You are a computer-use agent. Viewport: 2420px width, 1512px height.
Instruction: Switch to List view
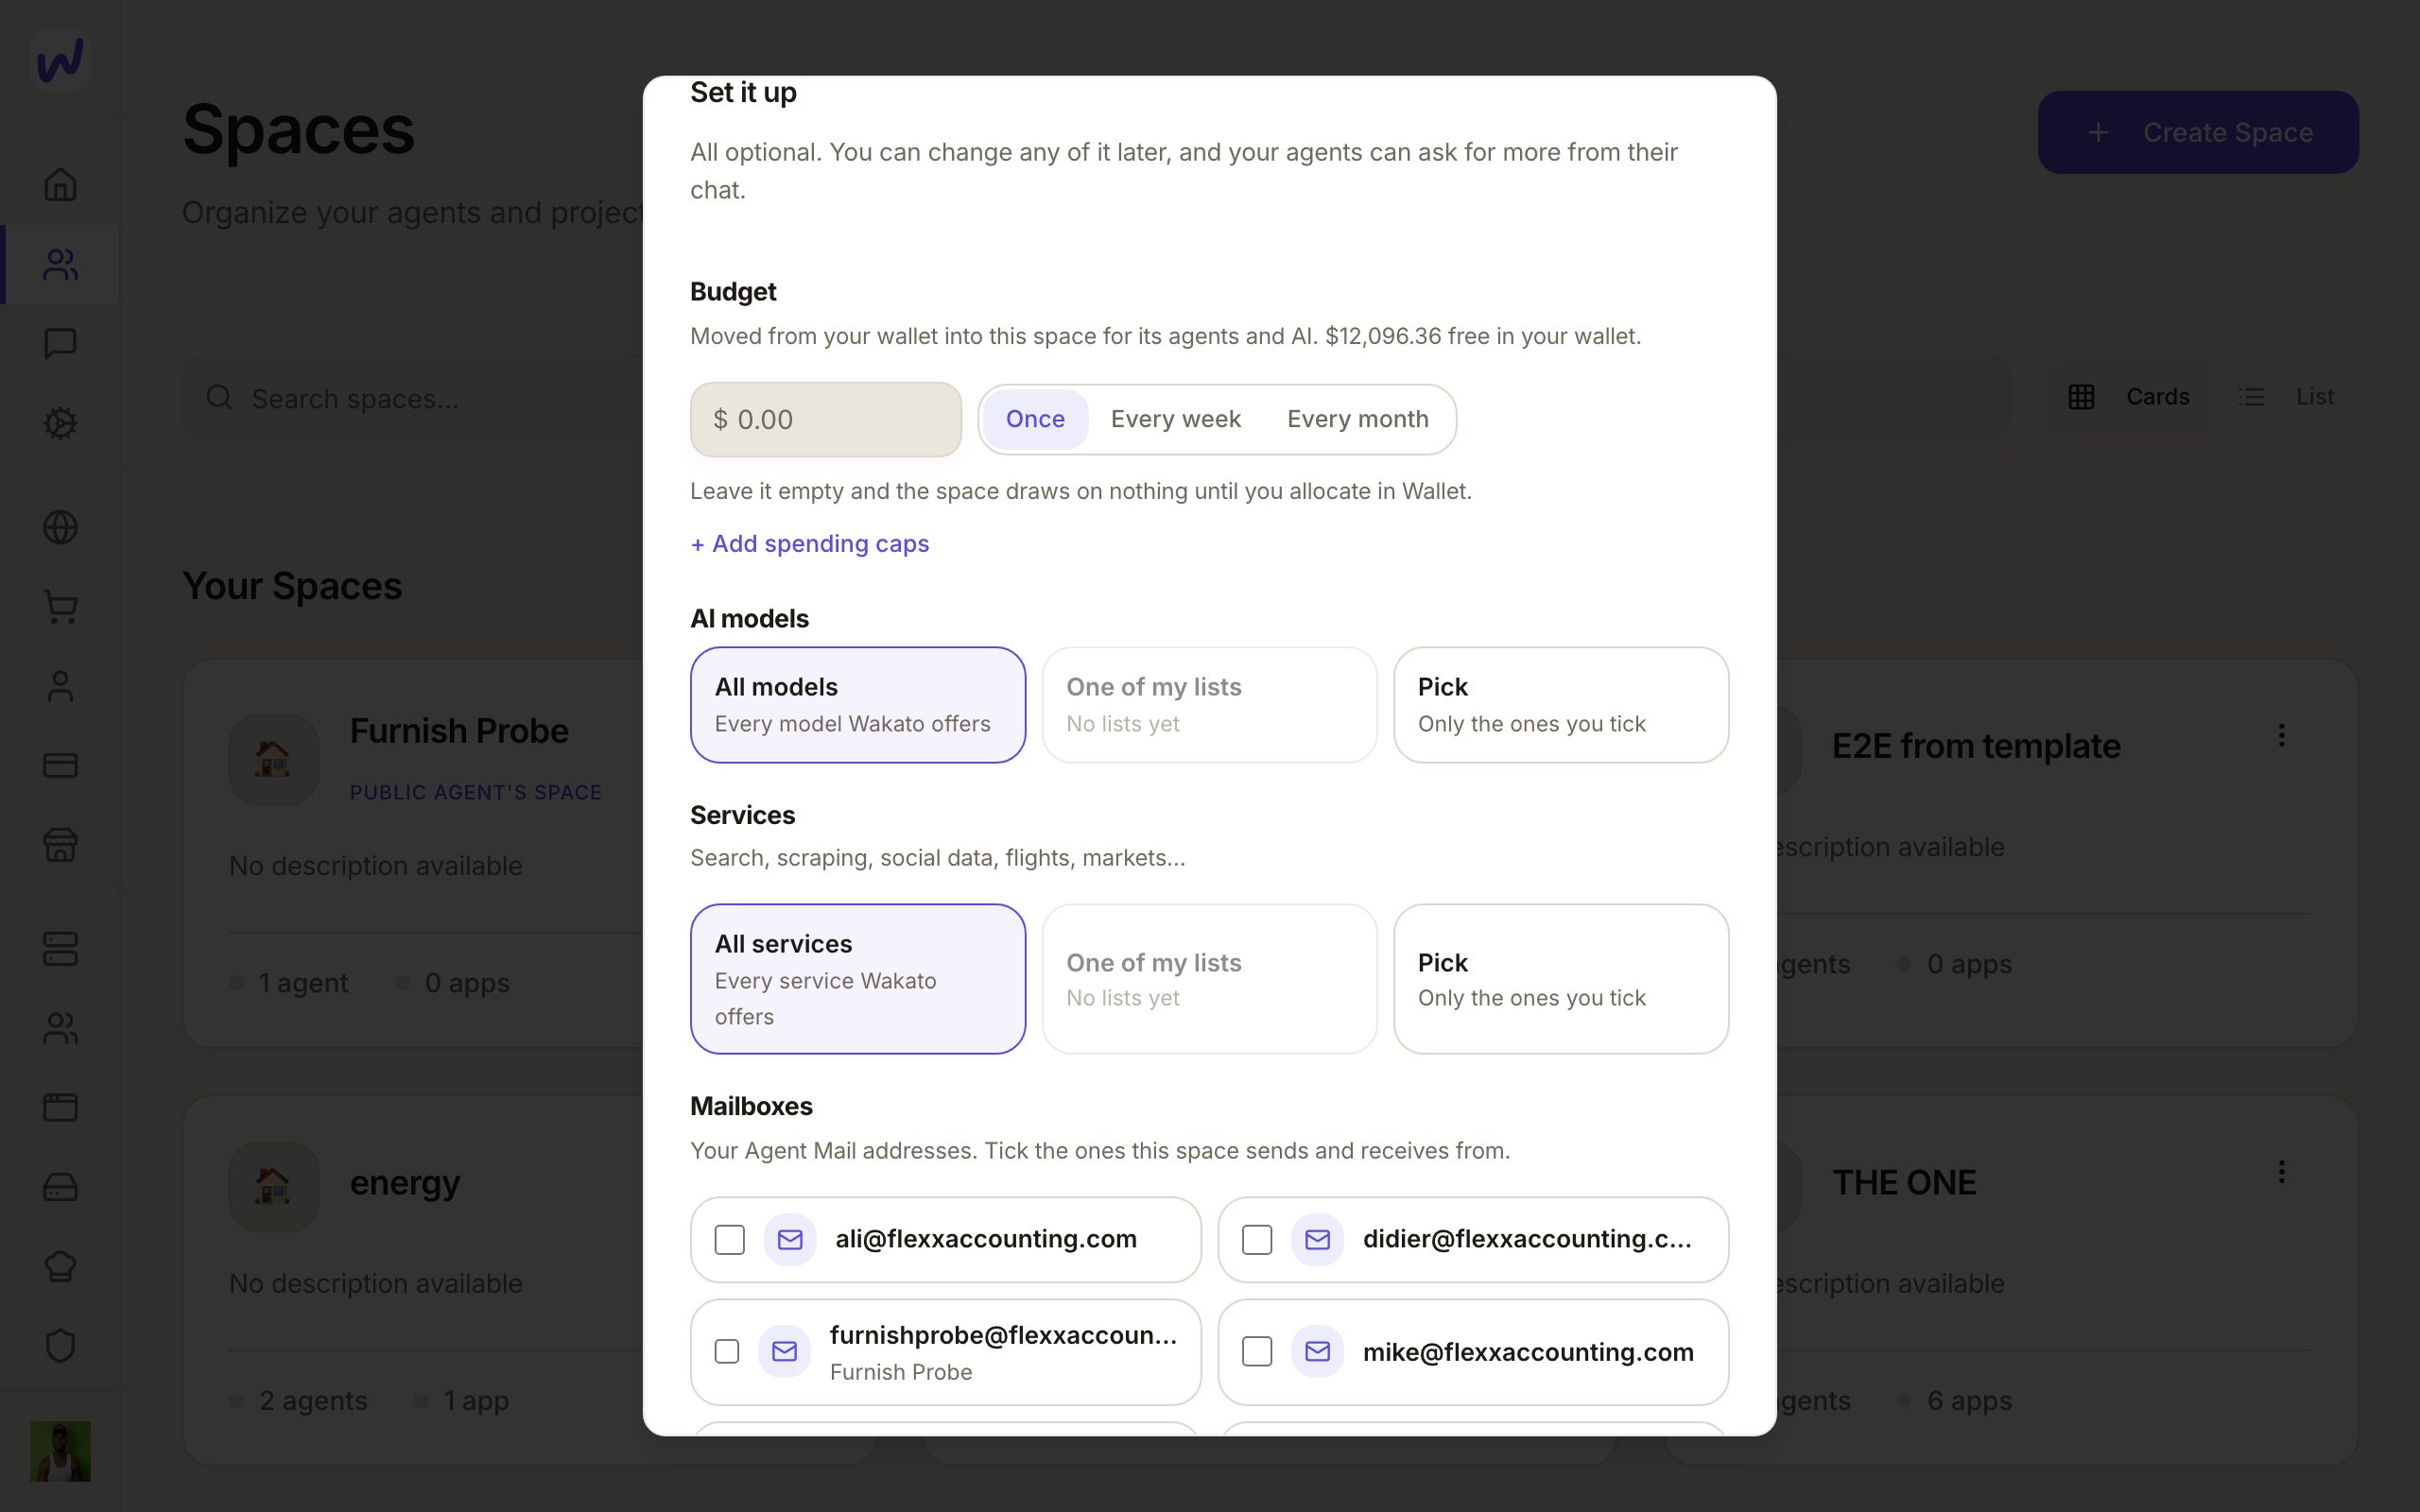[x=2285, y=397]
